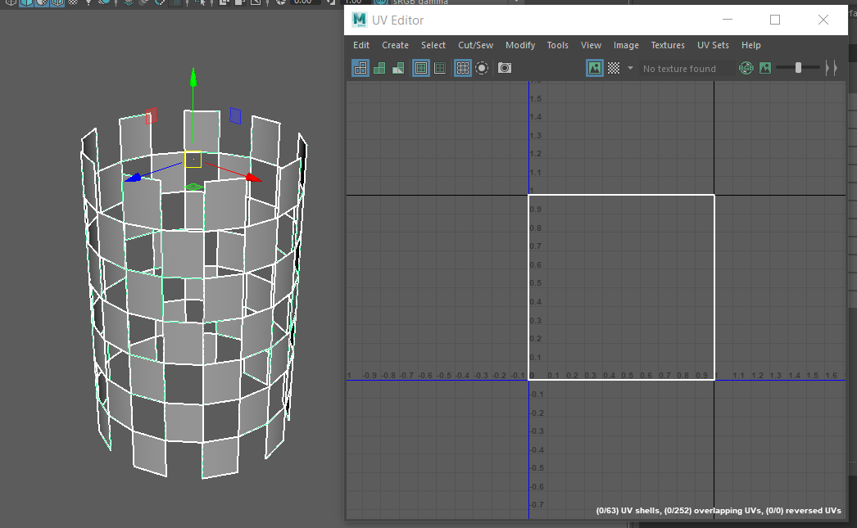Click the green plane handle below manipulator center
Image resolution: width=857 pixels, height=528 pixels.
[193, 187]
